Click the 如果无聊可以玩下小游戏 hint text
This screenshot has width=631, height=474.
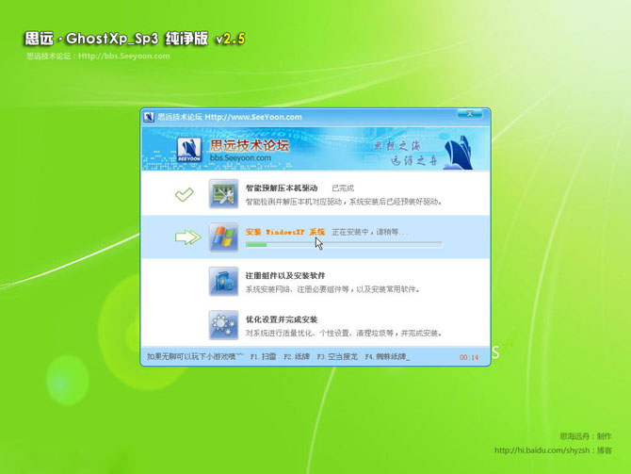tap(195, 356)
